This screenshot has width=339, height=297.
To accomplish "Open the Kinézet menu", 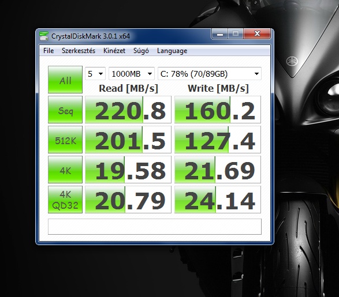I will point(114,51).
